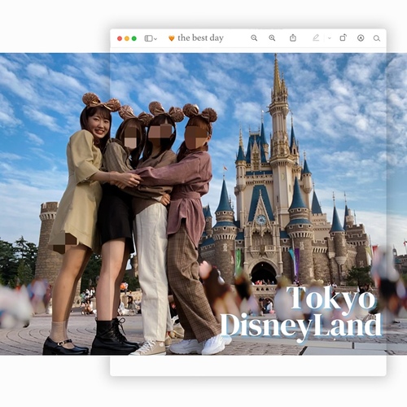Open the share icon in toolbar
The image size is (407, 407).
point(293,37)
